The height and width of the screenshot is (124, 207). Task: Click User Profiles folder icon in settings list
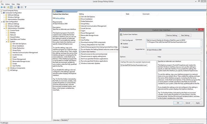click(x=80, y=40)
